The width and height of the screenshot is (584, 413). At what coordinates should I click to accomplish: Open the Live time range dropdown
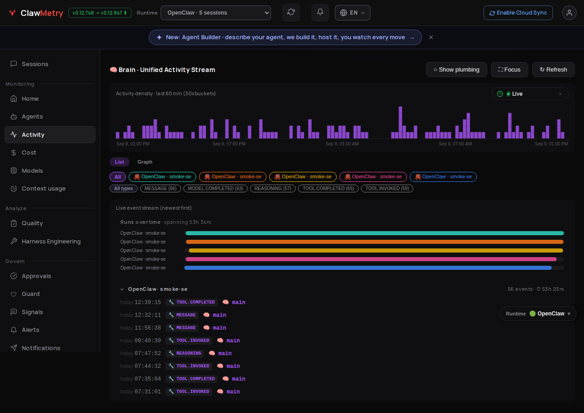(x=530, y=94)
